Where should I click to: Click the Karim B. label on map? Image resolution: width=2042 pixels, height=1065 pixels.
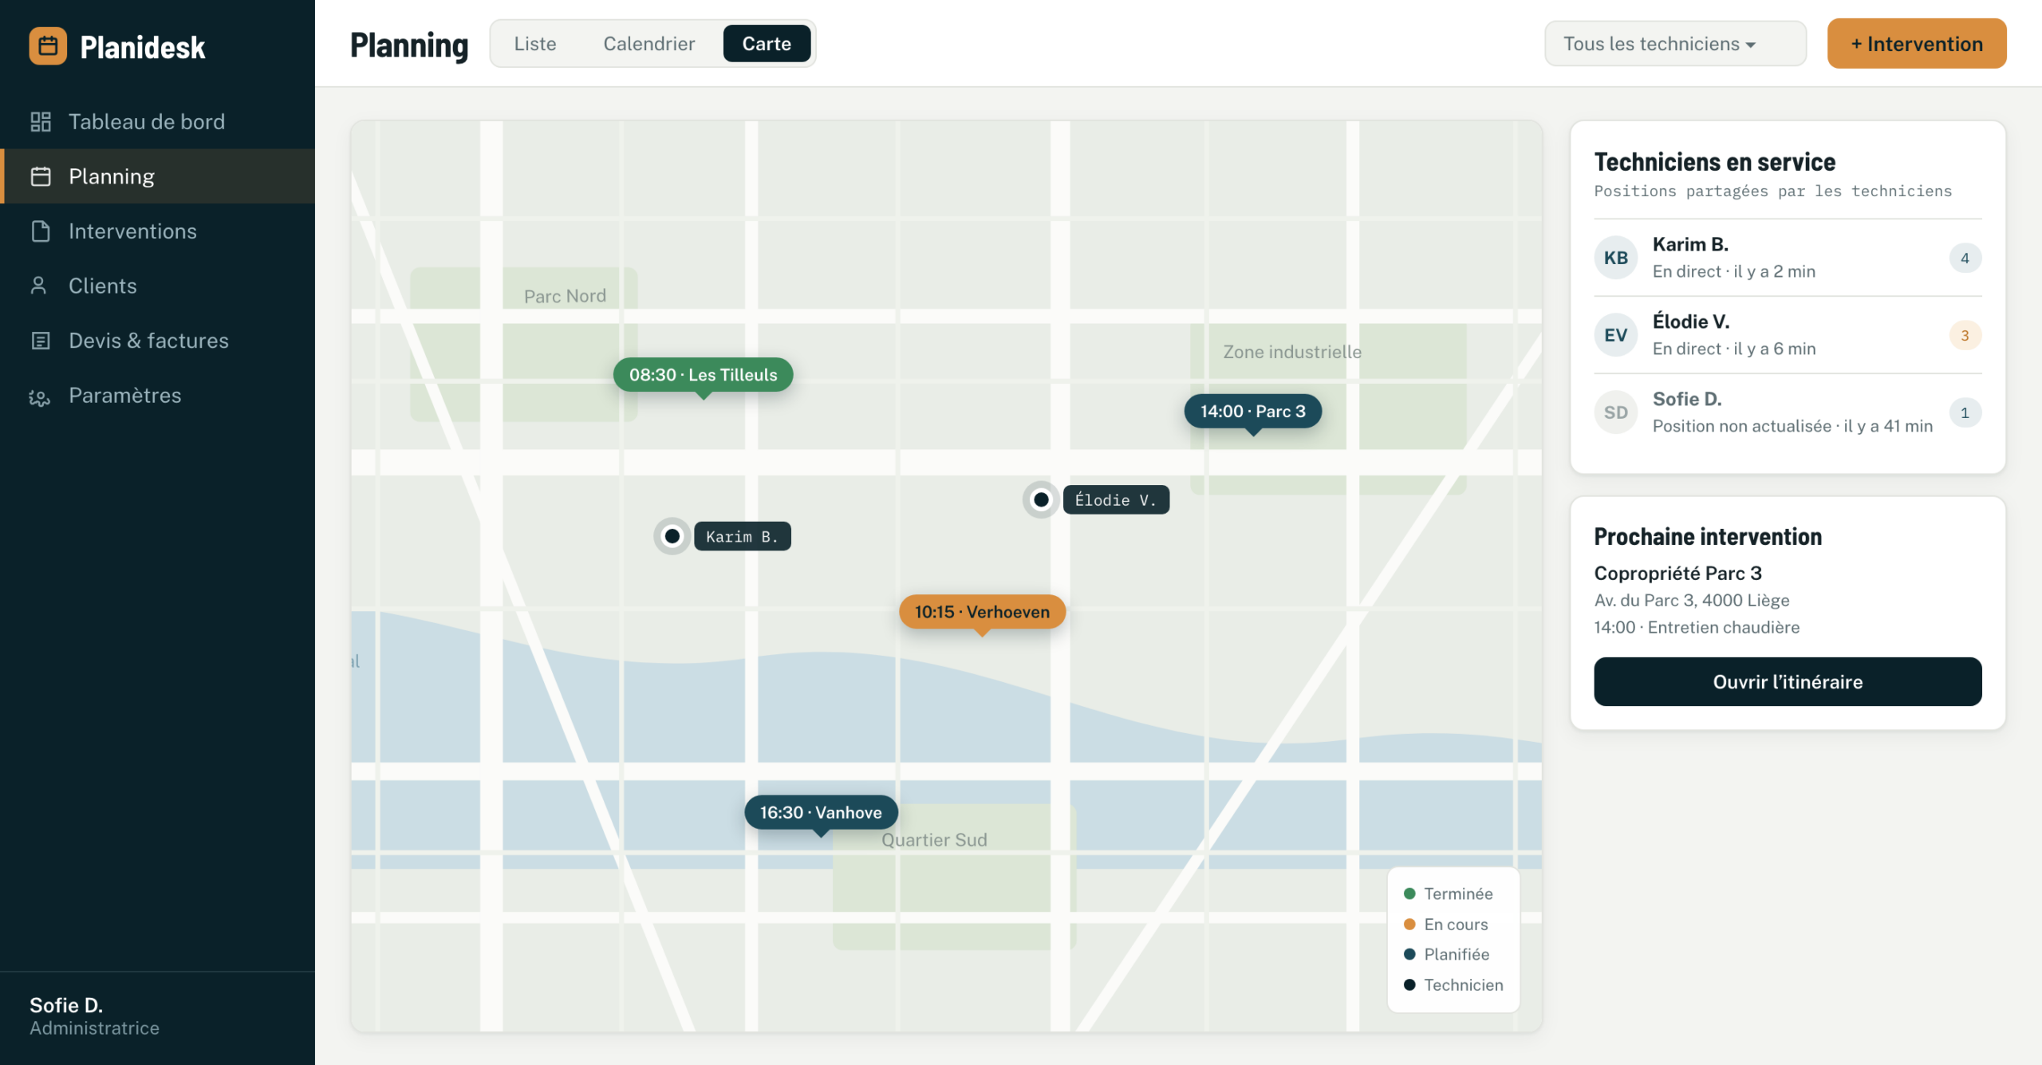(742, 536)
